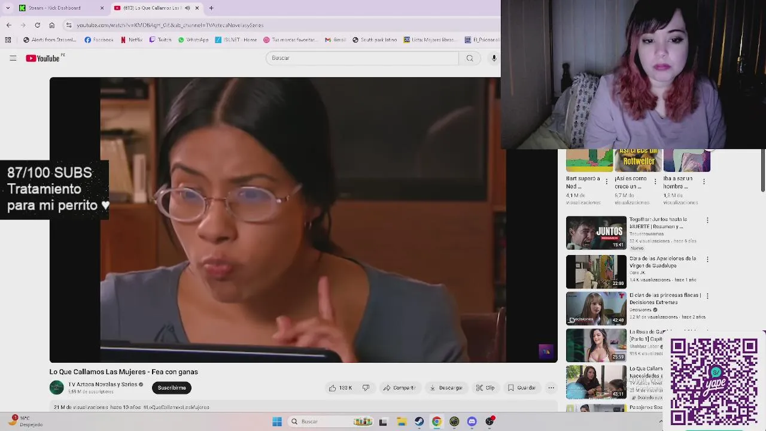Open options for ¡Así es como crece short
Image resolution: width=766 pixels, height=431 pixels.
(655, 181)
